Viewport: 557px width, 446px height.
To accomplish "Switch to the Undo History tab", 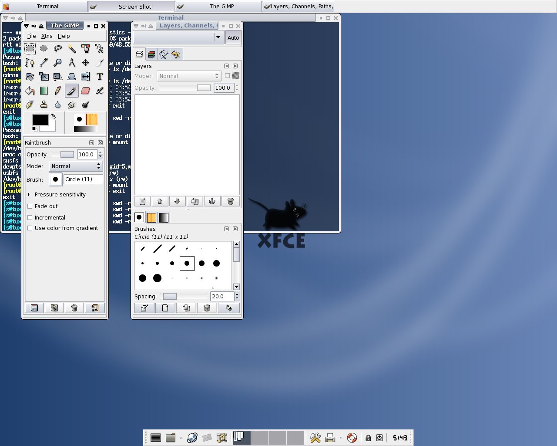I will (x=176, y=54).
